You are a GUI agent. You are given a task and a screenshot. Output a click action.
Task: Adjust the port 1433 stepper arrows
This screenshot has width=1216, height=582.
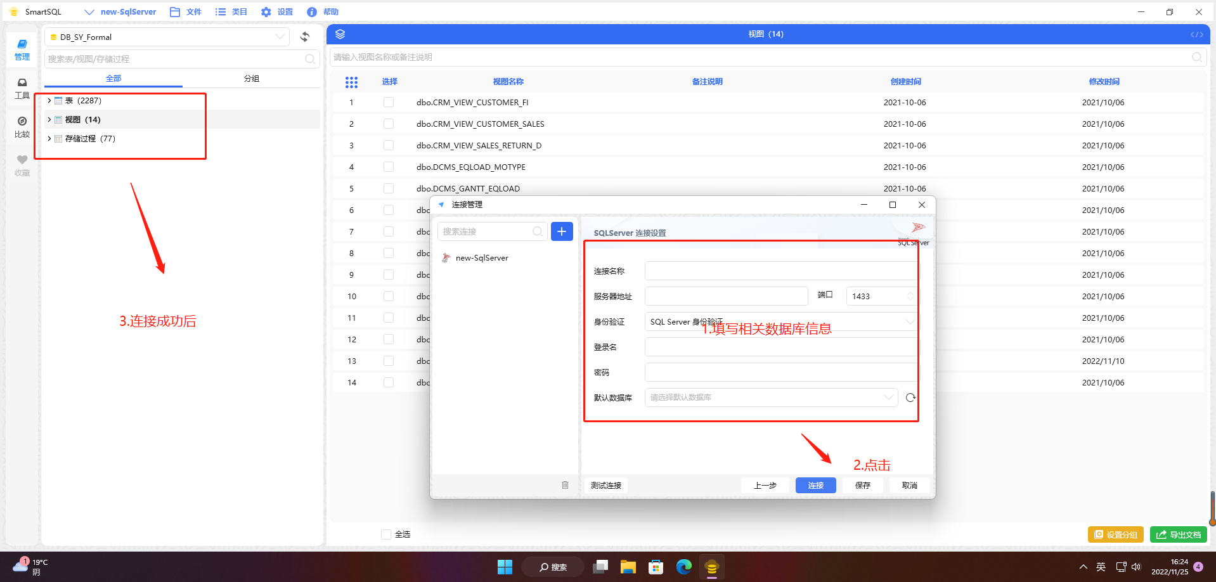(910, 296)
